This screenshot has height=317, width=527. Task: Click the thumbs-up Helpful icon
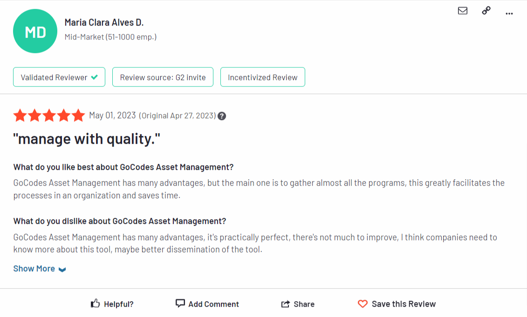[x=96, y=304]
